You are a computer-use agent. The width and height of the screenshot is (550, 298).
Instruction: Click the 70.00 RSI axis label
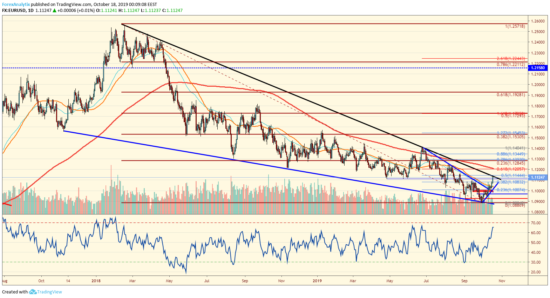click(536, 223)
